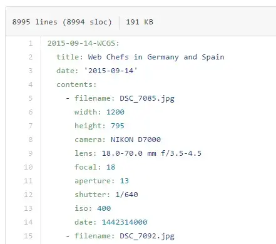This screenshot has width=276, height=244.
Task: Click the 'focal:' key
Action: [88, 167]
